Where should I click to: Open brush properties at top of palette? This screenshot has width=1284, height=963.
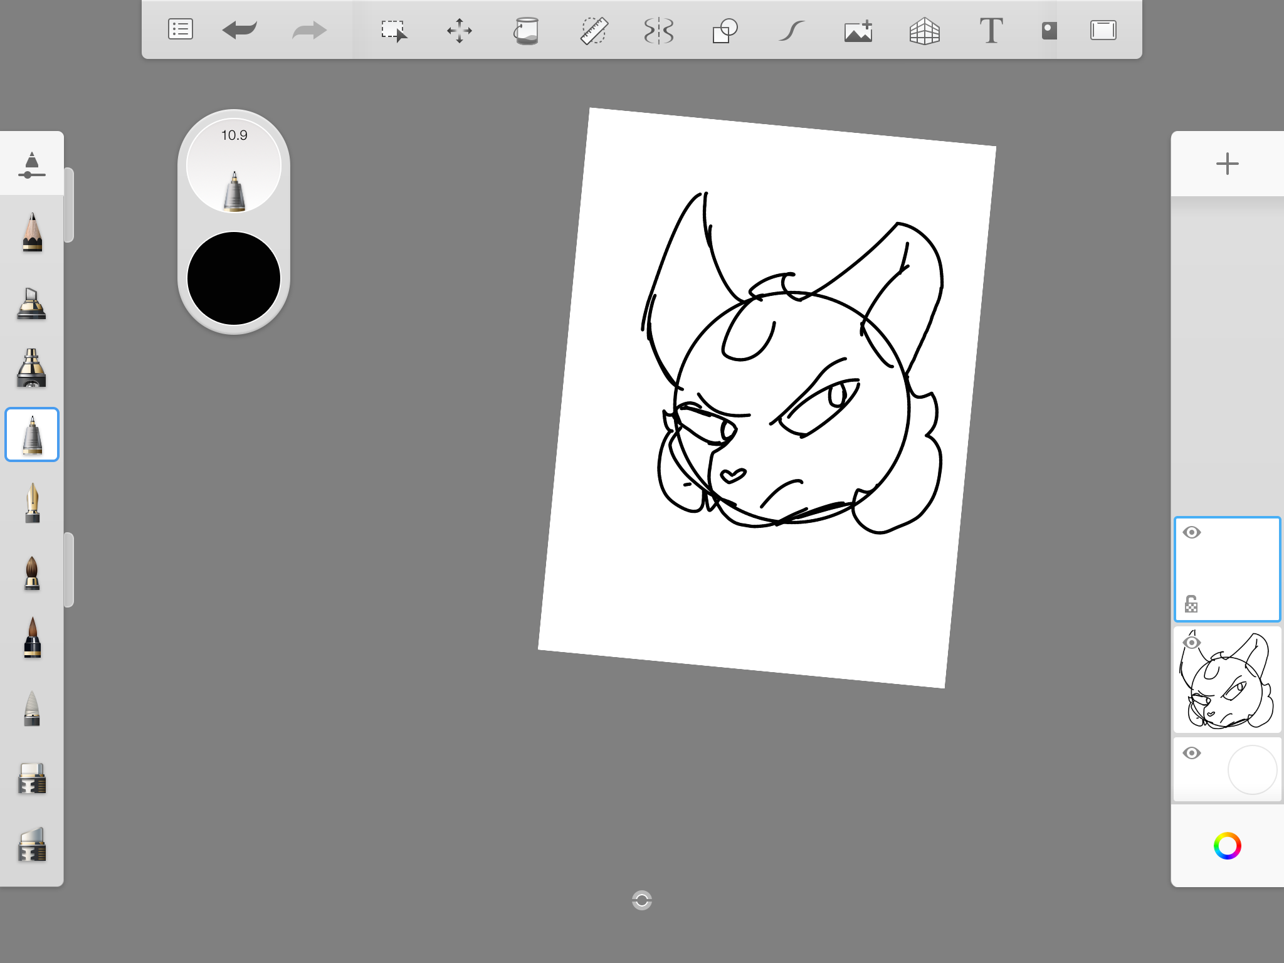tap(31, 164)
